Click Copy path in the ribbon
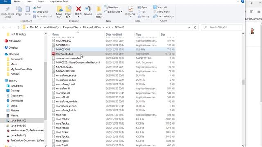Screen dimensions: 262x147 [40, 12]
